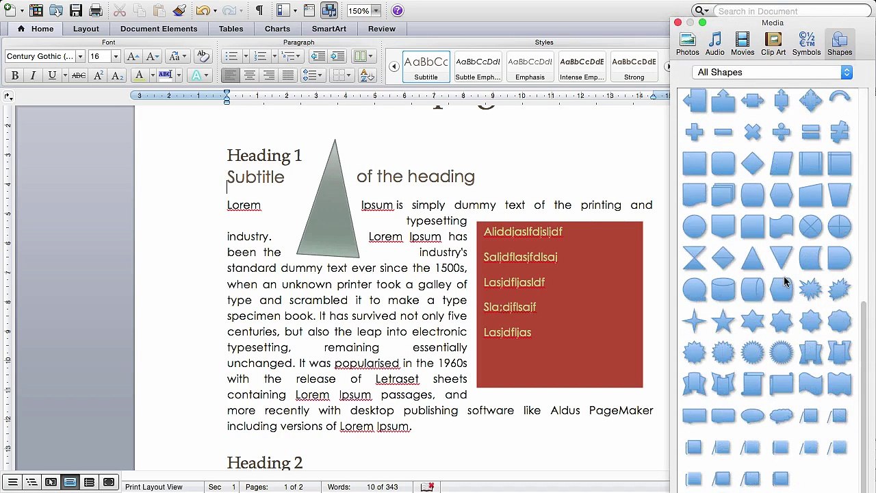Click the Print icon in toolbar
The height and width of the screenshot is (493, 876).
point(96,10)
